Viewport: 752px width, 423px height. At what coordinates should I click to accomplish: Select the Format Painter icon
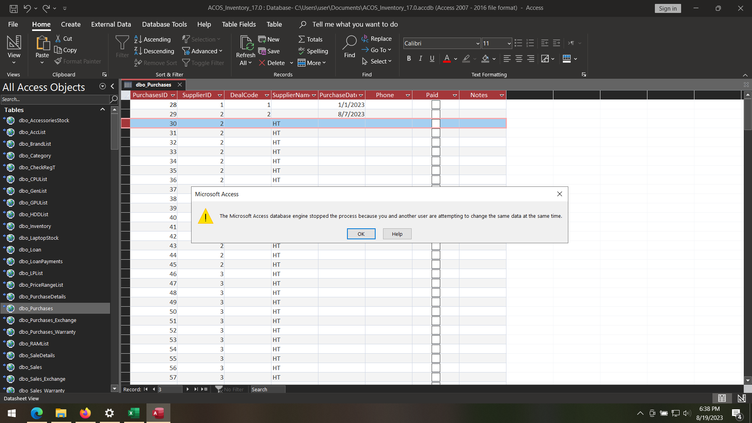58,61
